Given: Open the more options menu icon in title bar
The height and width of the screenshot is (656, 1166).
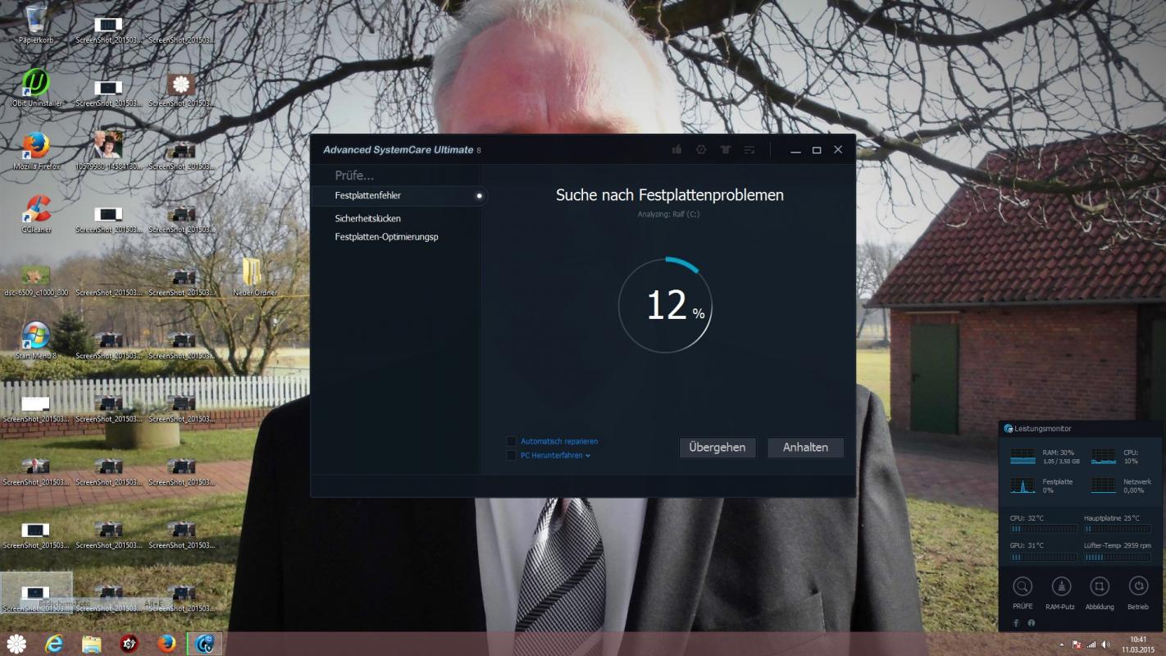Looking at the screenshot, I should pos(749,150).
